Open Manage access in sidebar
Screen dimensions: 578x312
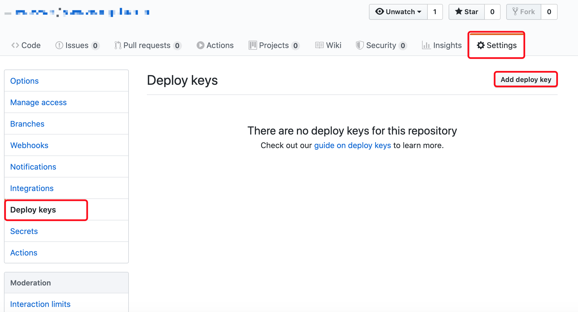pos(38,102)
